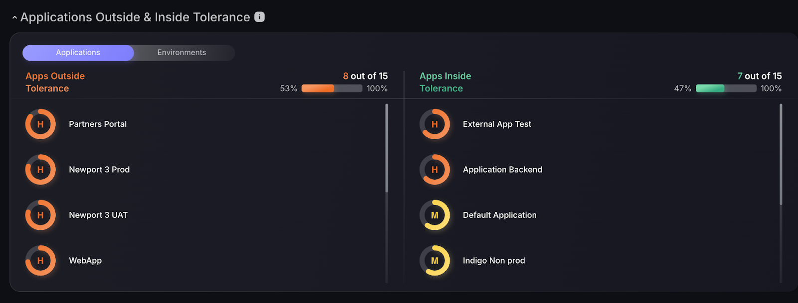Open the info icon beside section title
Image resolution: width=798 pixels, height=303 pixels.
coord(259,17)
